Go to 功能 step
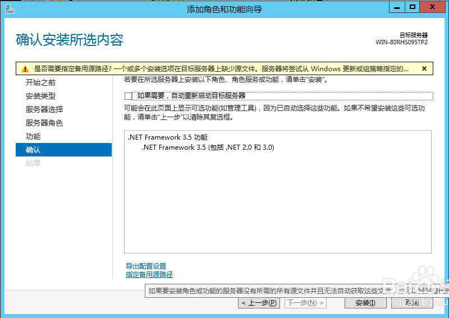Screen dimensions: 449x318 33,136
